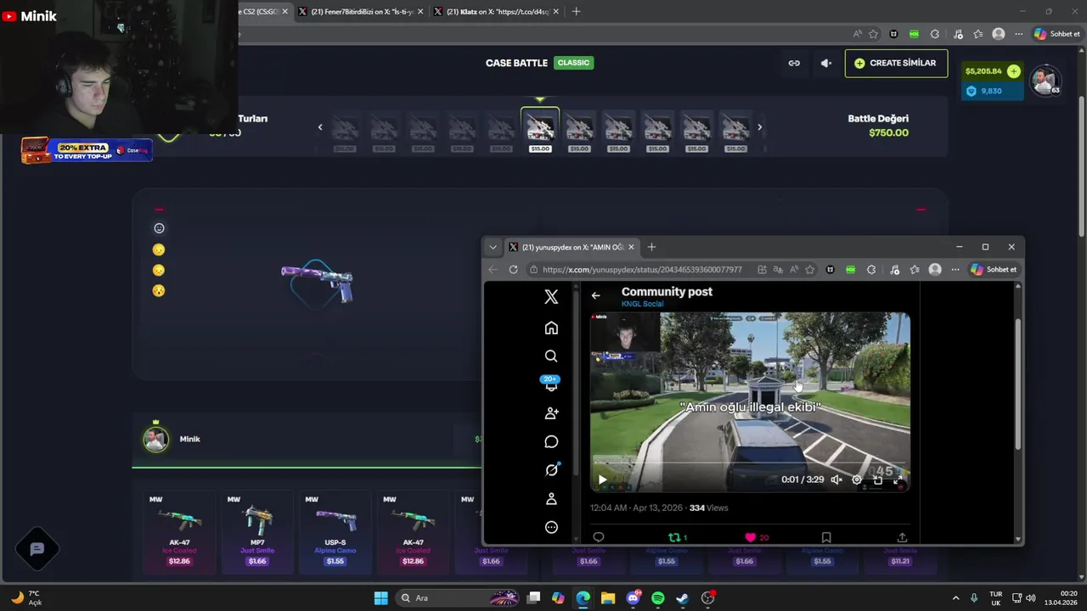Copy the case battle link icon
Image resolution: width=1087 pixels, height=611 pixels.
click(794, 63)
